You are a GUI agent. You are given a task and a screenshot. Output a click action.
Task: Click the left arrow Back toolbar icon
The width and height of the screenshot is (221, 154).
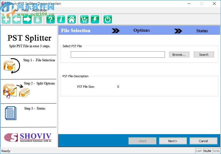[17, 19]
